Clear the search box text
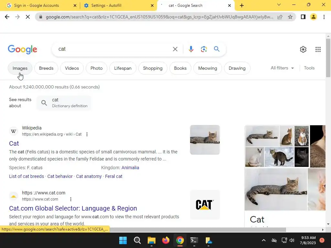331x248 pixels. click(x=175, y=49)
